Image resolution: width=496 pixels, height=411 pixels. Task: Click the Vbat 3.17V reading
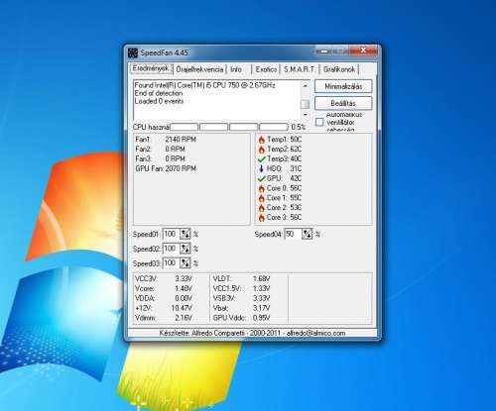[241, 308]
